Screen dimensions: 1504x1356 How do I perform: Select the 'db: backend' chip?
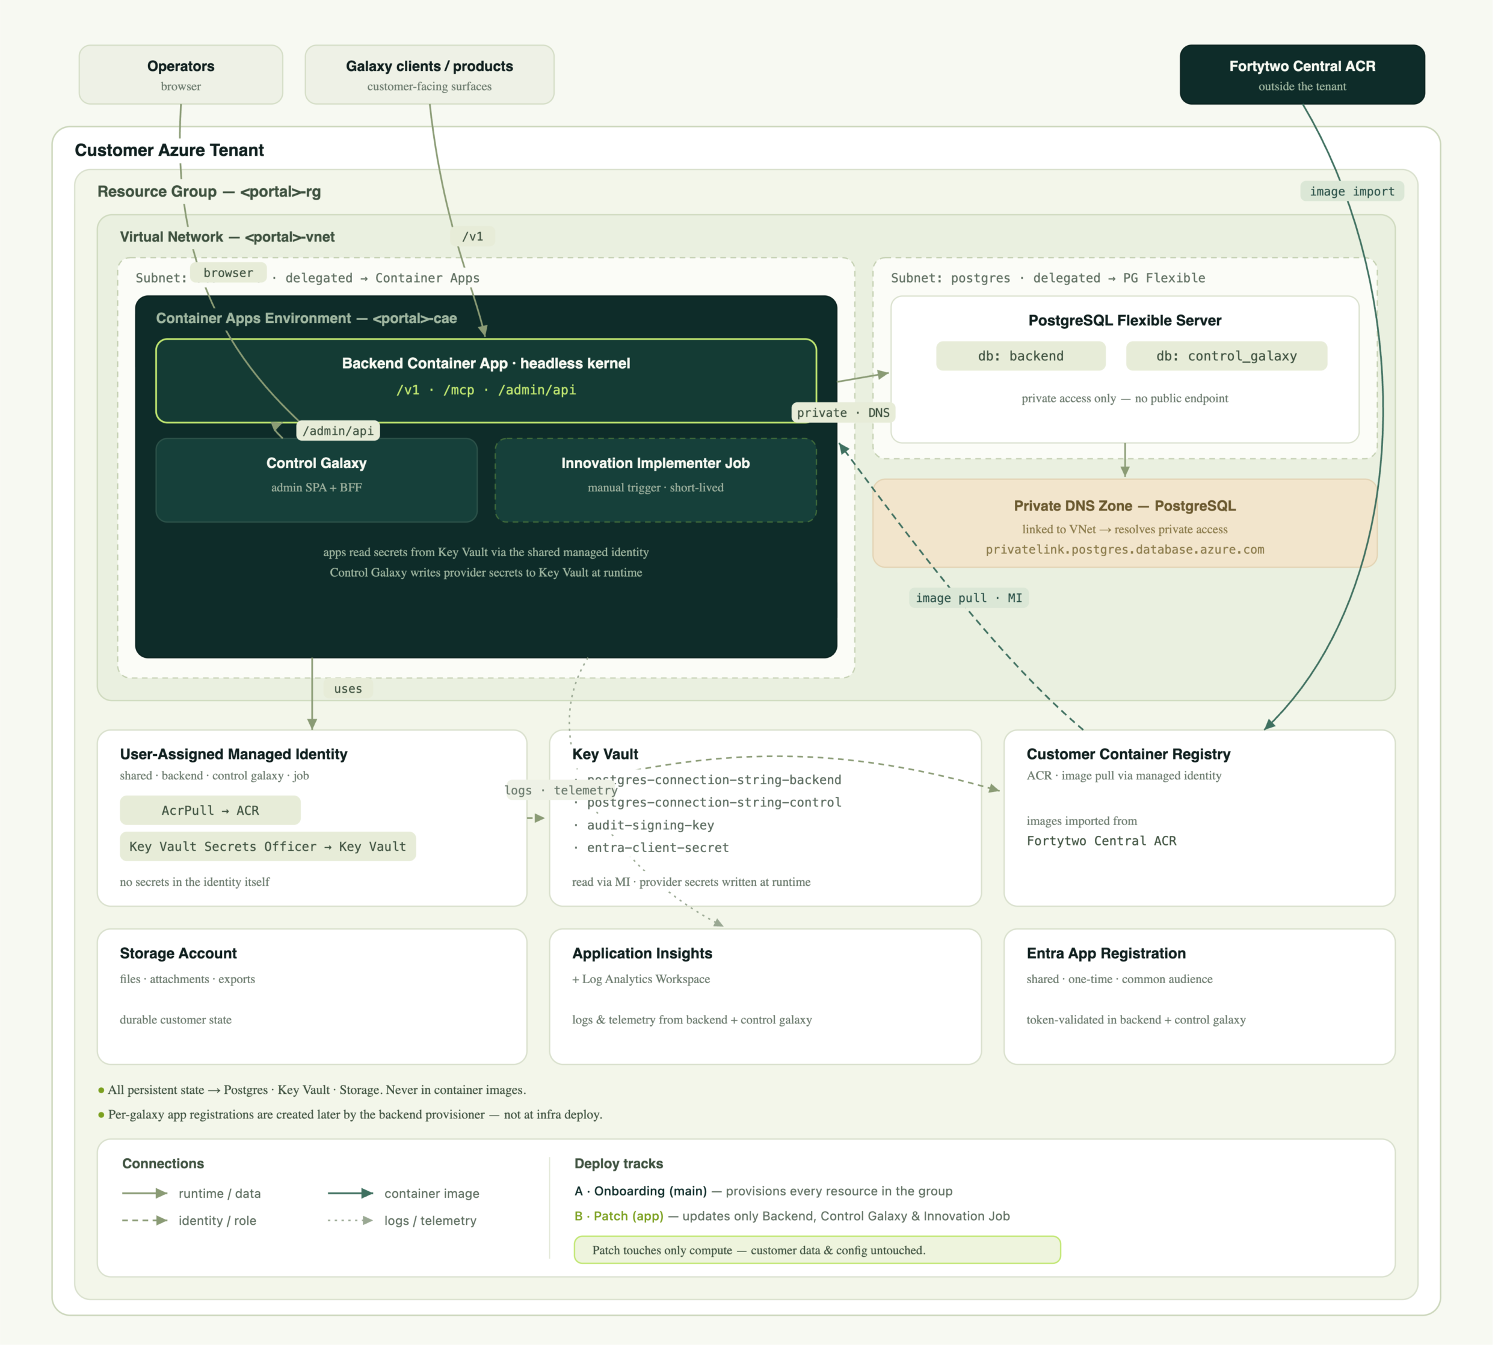[x=1020, y=356]
